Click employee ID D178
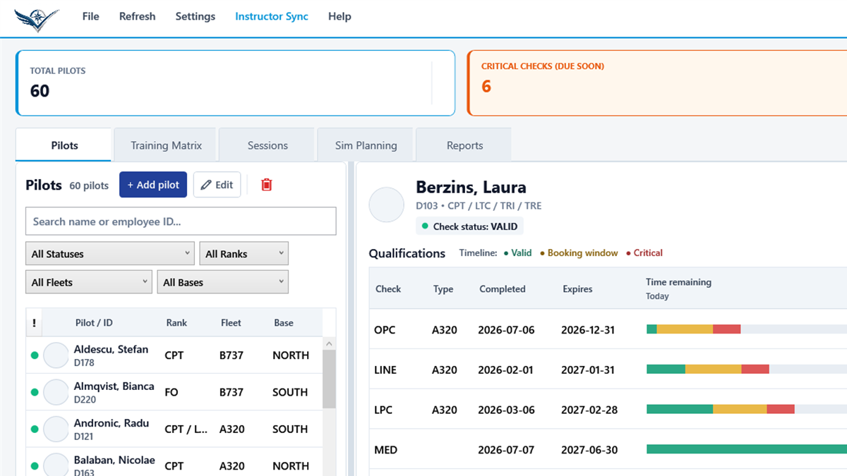Viewport: 847px width, 476px height. point(84,363)
